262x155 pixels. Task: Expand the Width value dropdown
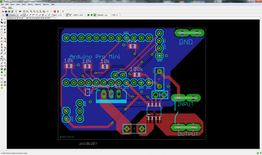[x=85, y=15]
